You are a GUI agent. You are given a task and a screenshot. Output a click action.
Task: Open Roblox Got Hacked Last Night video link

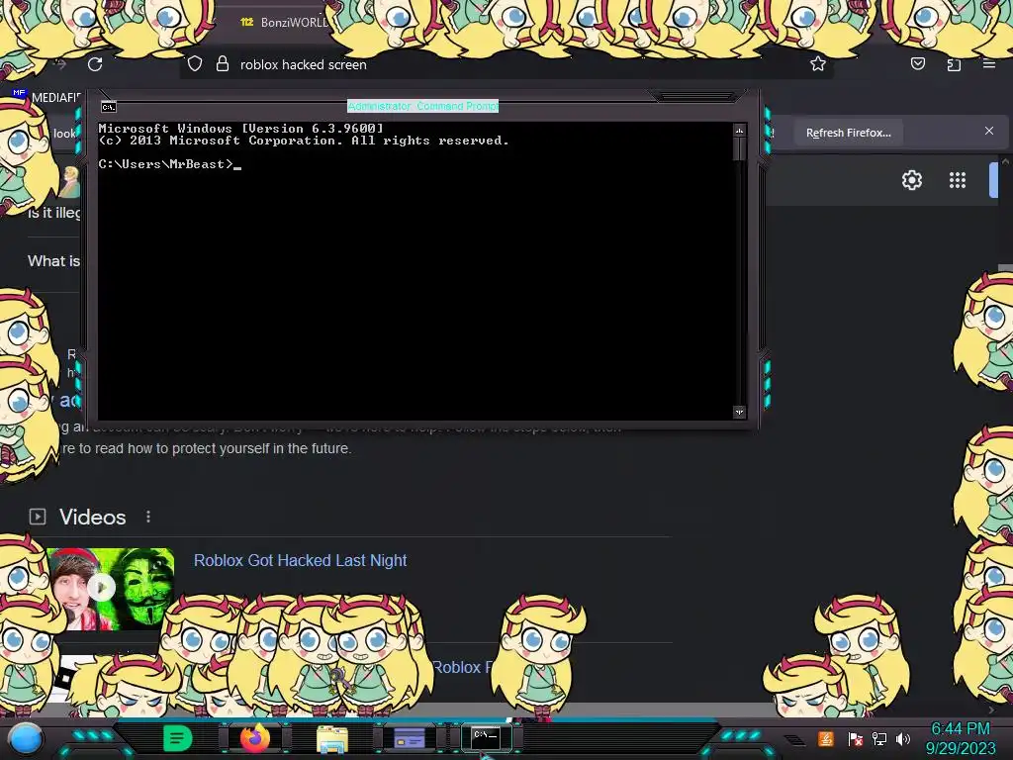[301, 560]
